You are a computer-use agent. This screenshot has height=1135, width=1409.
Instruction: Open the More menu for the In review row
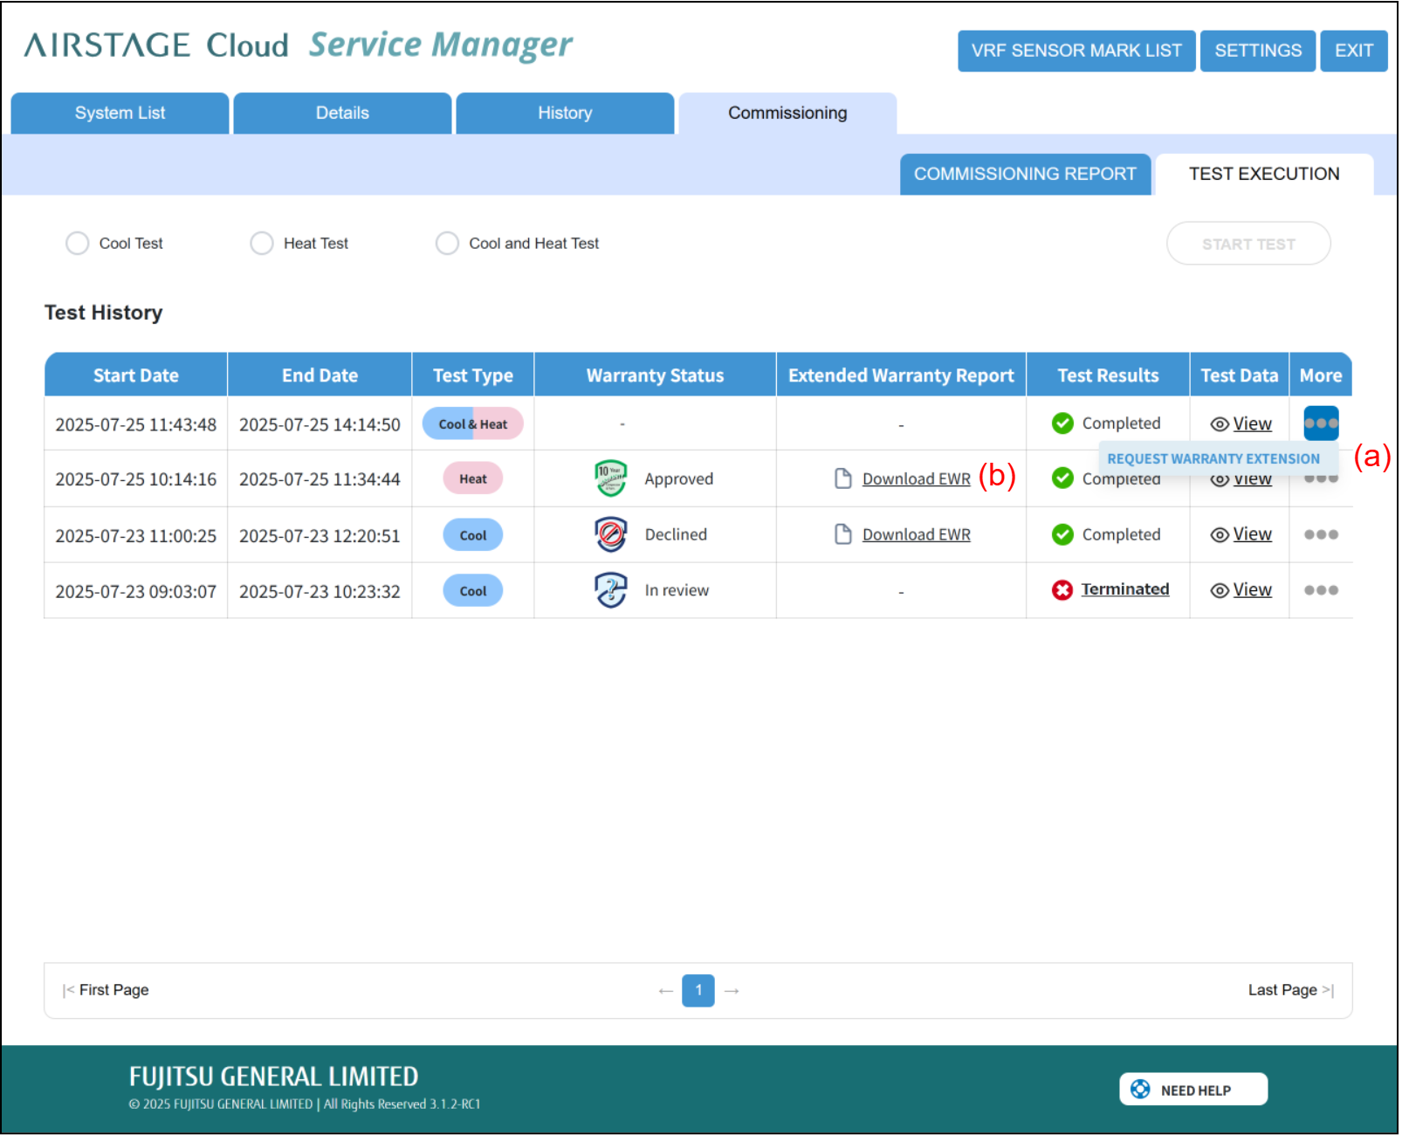tap(1320, 590)
